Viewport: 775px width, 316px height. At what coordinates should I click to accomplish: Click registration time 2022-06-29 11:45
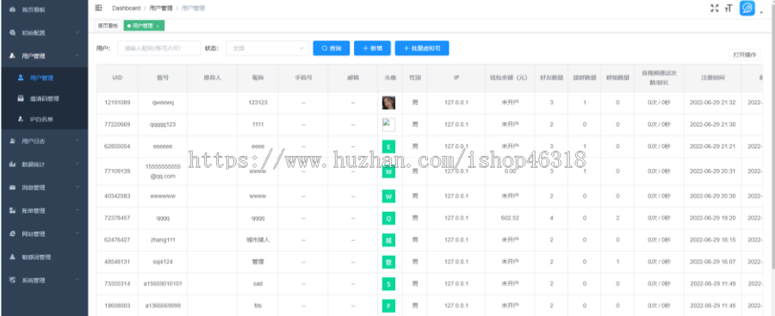tap(713, 307)
